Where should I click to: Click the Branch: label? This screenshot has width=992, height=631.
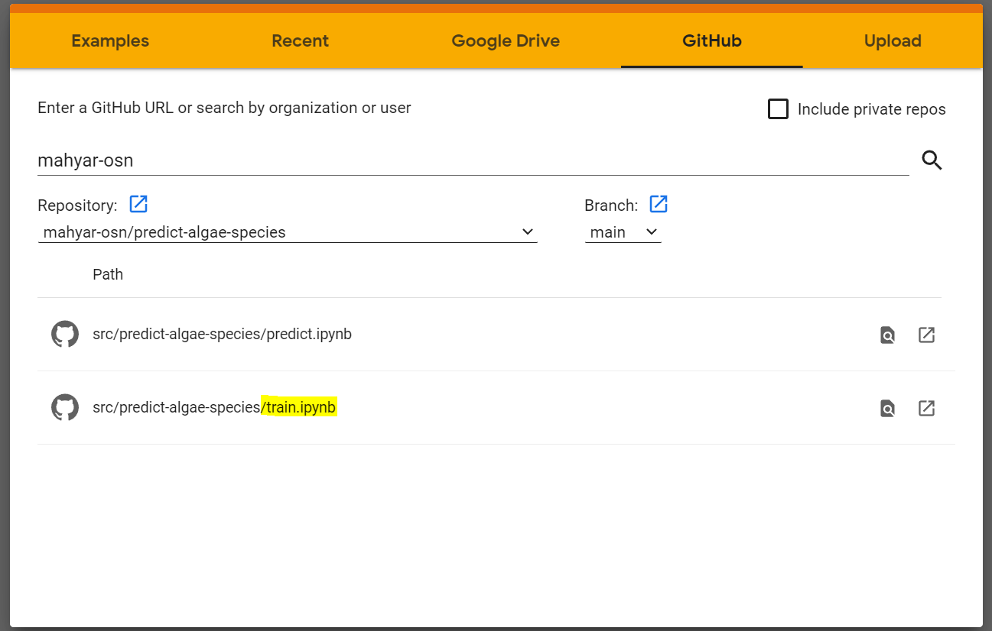coord(611,205)
